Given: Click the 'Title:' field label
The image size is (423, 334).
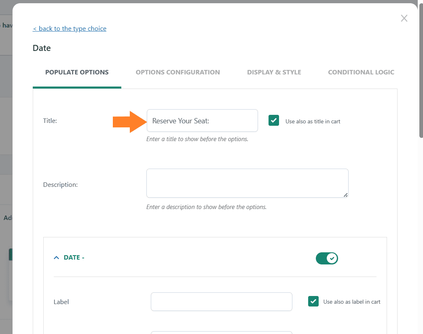Looking at the screenshot, I should [x=50, y=120].
